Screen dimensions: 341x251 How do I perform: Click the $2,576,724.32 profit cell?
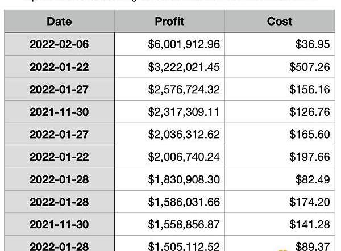[184, 89]
